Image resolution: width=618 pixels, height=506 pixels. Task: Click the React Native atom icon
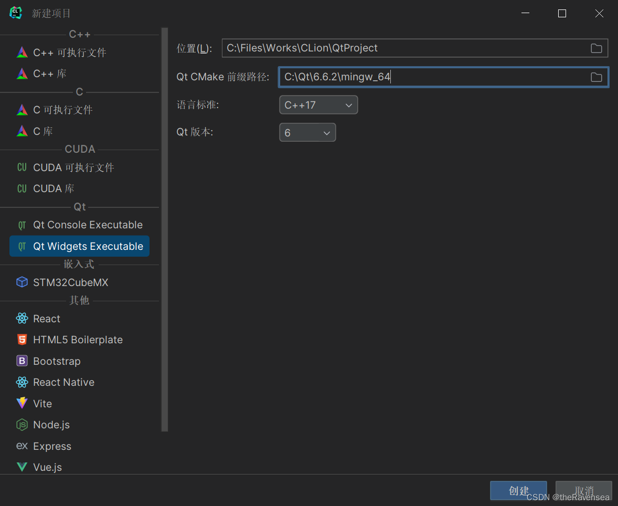tap(22, 382)
